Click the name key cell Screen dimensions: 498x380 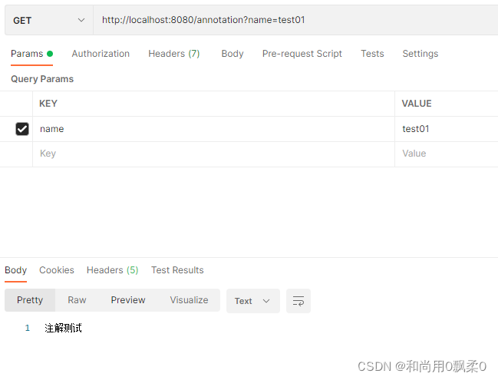pyautogui.click(x=213, y=129)
